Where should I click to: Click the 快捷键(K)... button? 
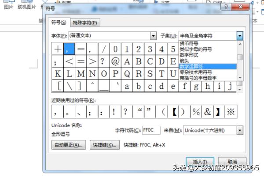tap(105, 145)
